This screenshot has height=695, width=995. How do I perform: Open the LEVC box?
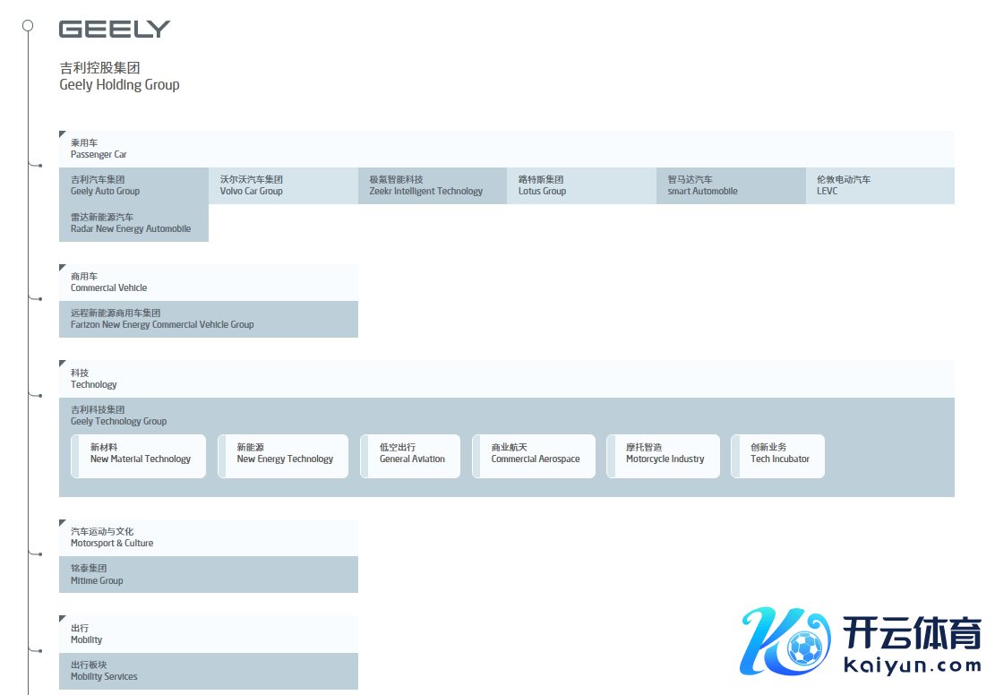tap(880, 186)
